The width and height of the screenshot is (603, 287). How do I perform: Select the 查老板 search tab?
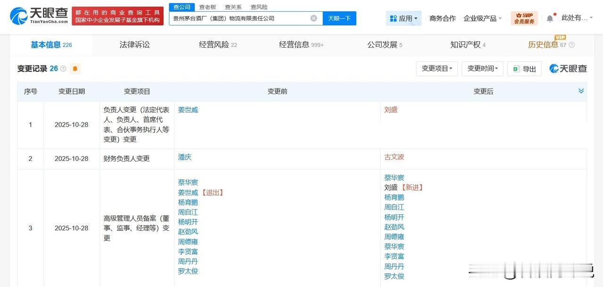pos(208,7)
